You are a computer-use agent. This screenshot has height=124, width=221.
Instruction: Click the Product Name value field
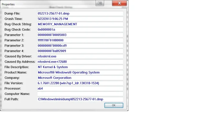(x=80, y=72)
